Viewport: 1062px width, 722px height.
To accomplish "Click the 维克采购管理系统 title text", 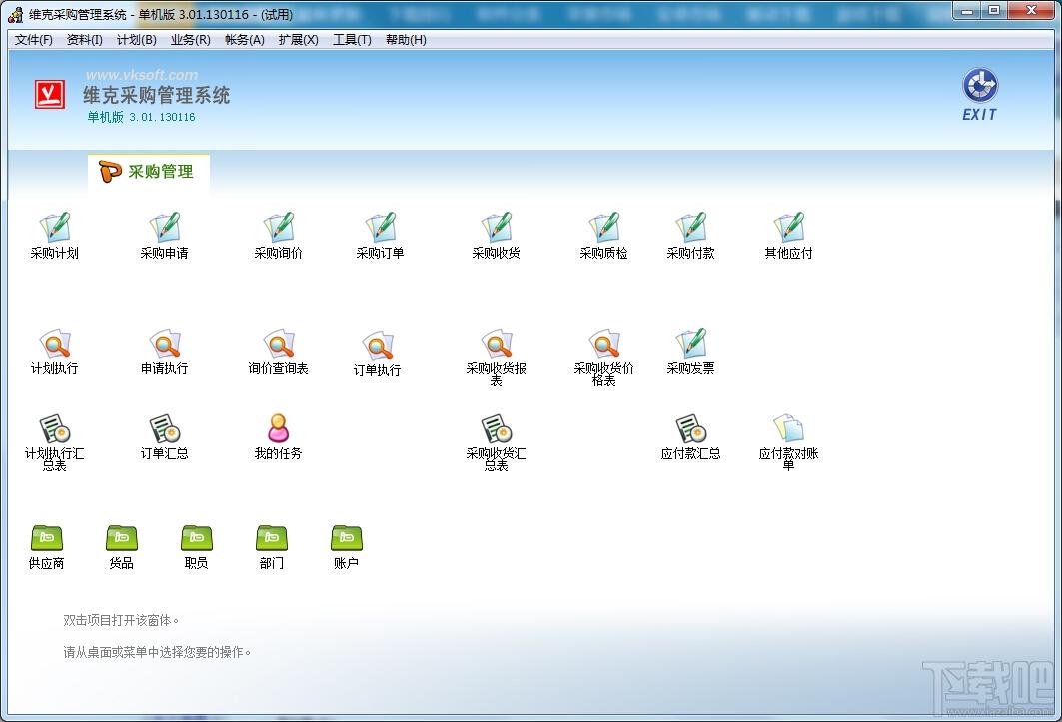I will tap(157, 96).
